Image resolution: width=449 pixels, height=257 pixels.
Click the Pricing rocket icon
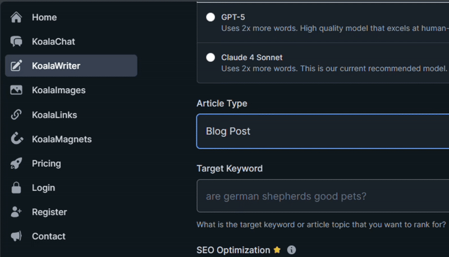tap(16, 163)
